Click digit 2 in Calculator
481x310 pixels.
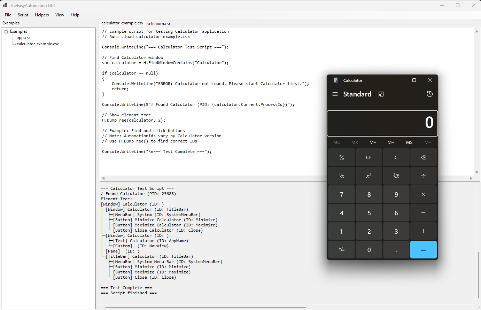tap(369, 231)
